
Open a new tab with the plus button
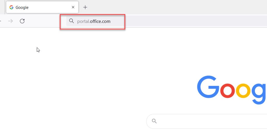[x=85, y=7]
